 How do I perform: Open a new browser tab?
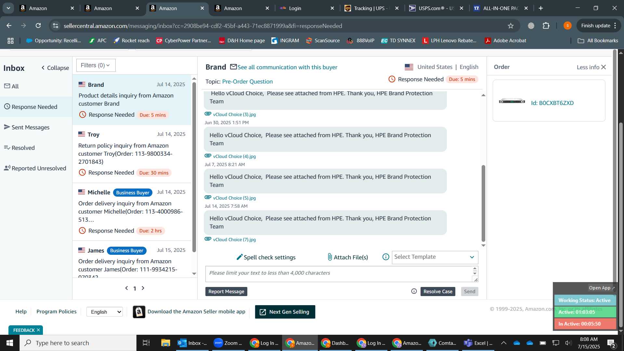[x=541, y=8]
